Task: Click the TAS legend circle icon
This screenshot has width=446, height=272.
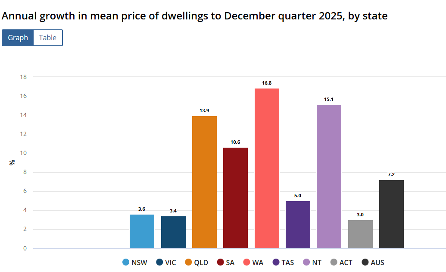Action: (x=277, y=262)
